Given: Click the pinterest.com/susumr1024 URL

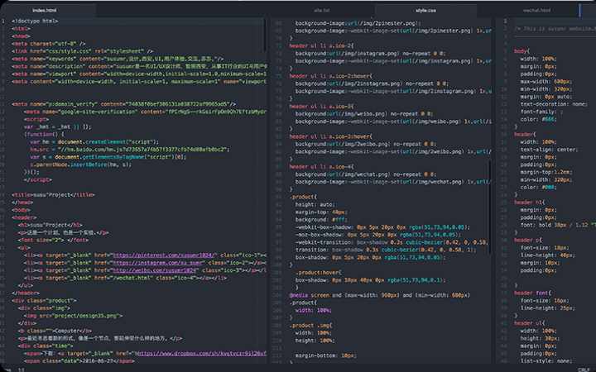Looking at the screenshot, I should click(163, 255).
